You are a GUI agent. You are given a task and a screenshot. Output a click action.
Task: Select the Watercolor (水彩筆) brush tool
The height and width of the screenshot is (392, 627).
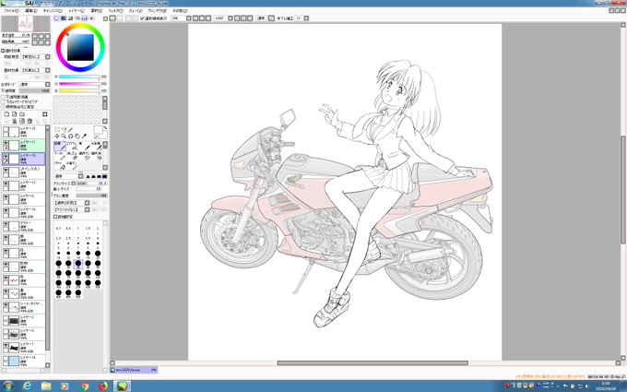(97, 146)
